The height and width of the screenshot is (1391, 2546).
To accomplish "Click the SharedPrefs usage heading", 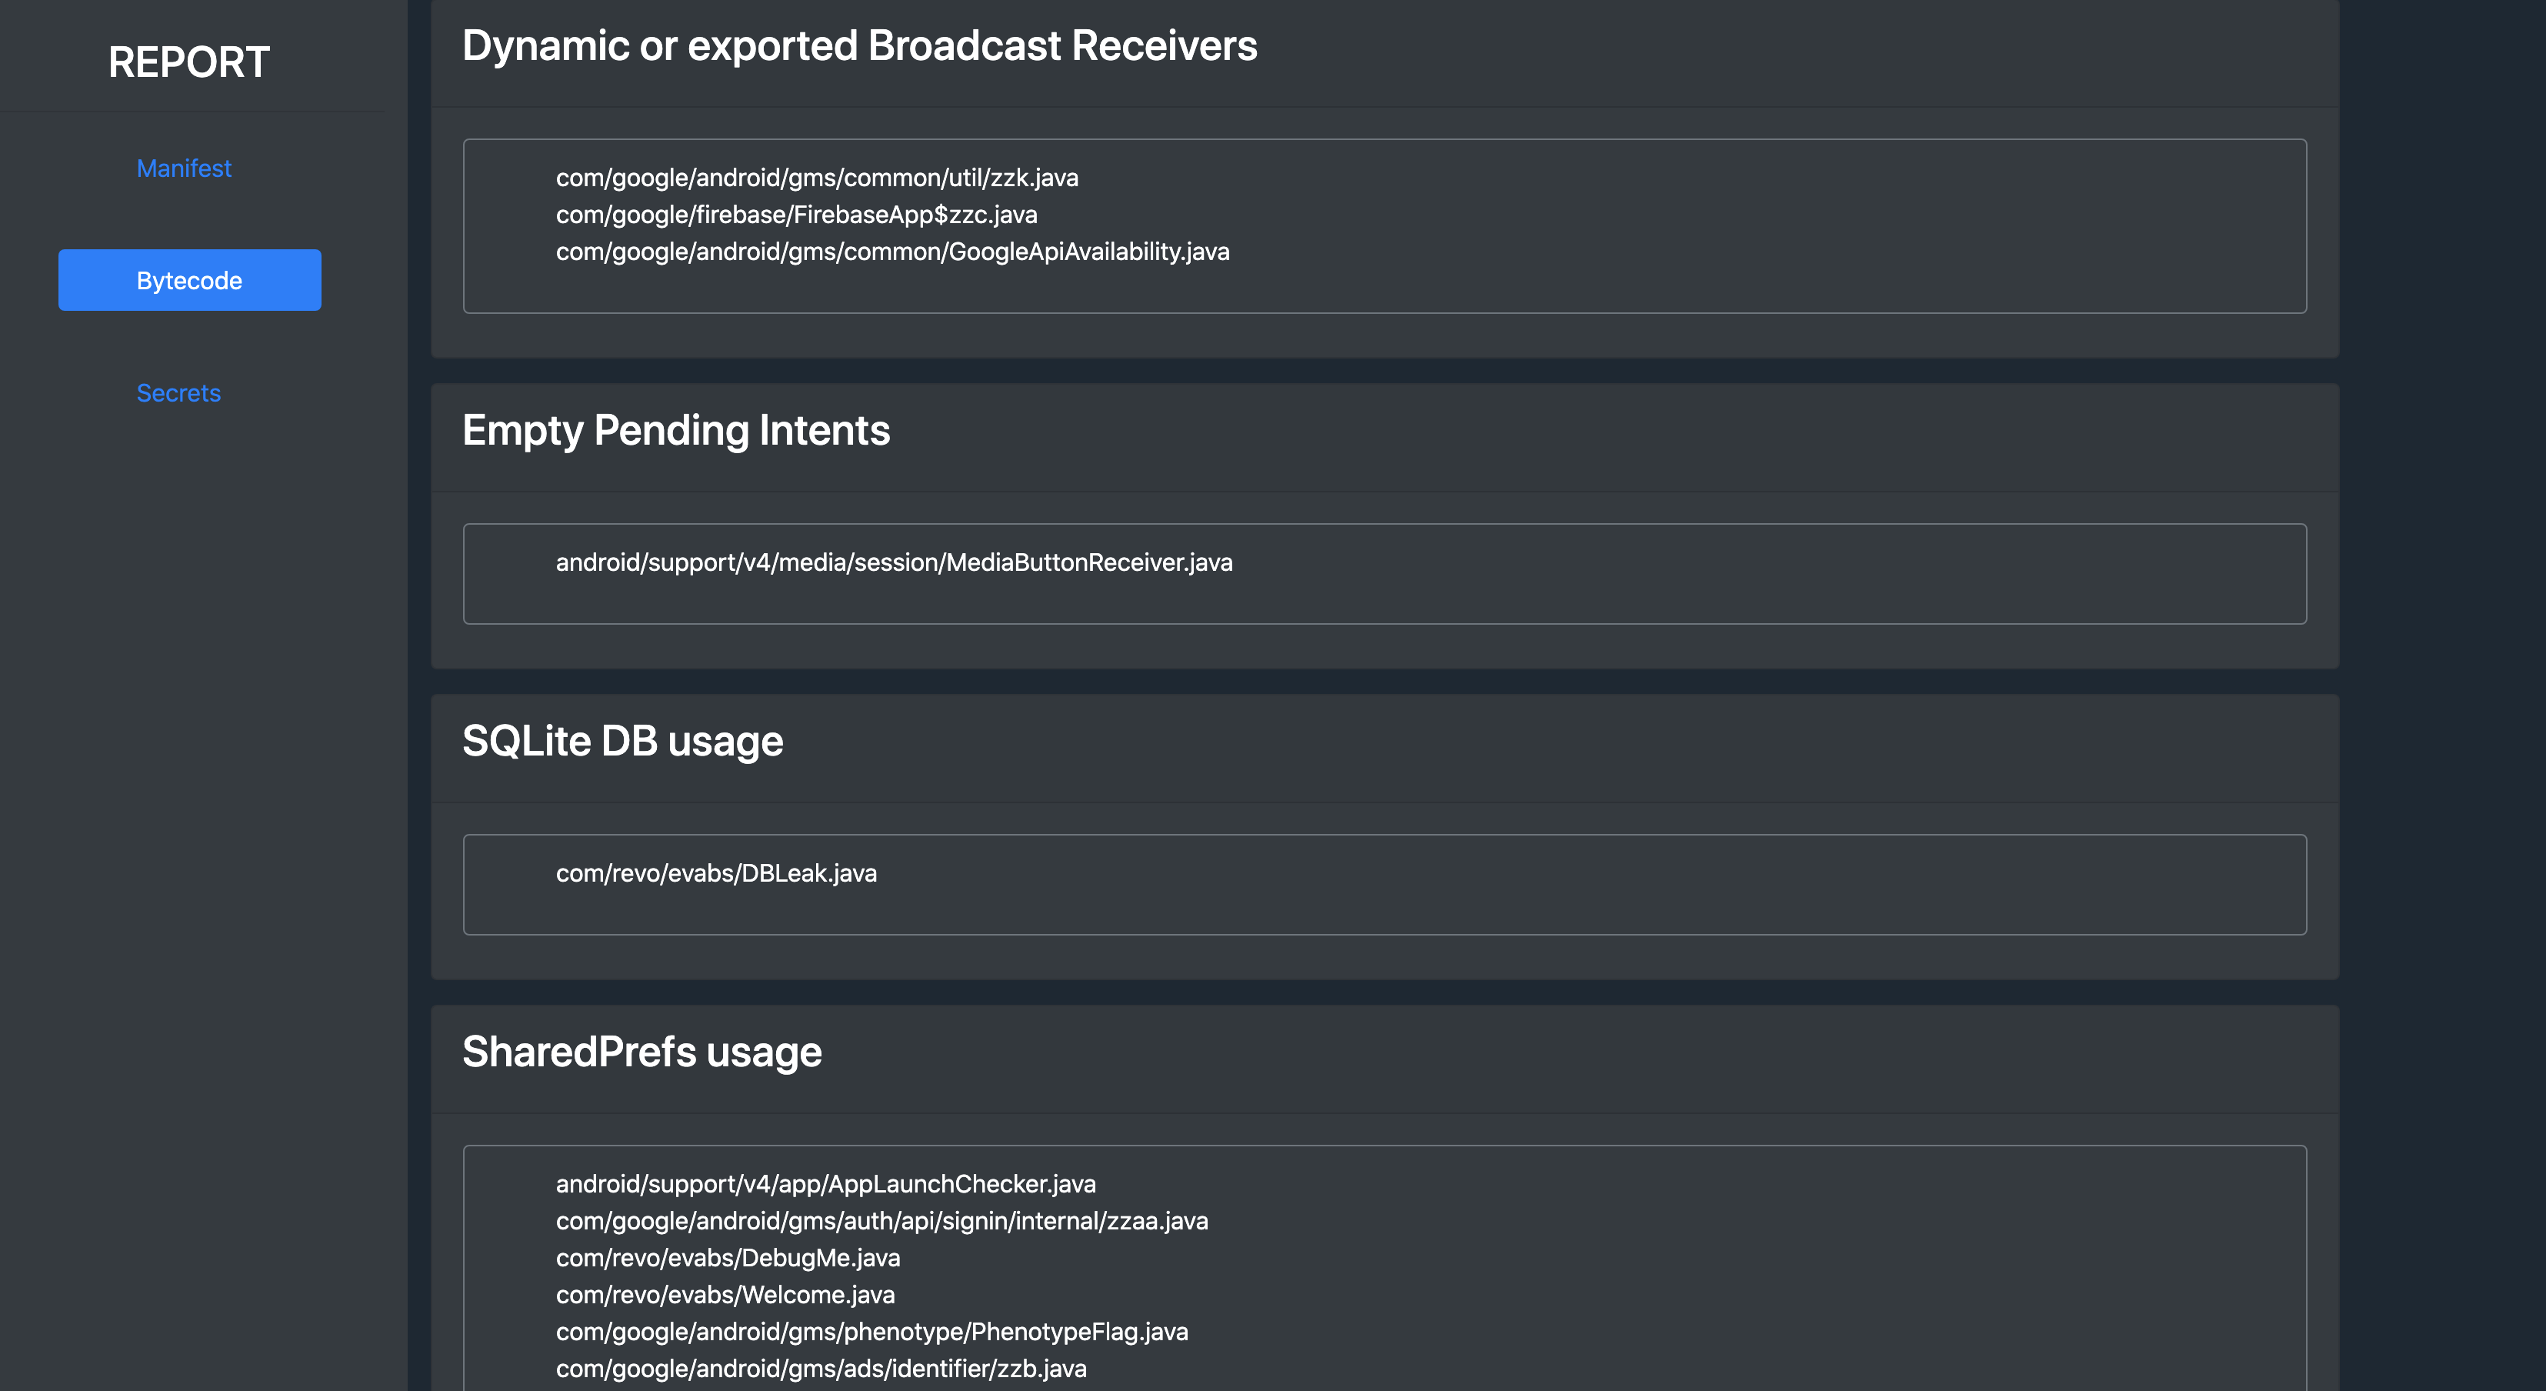I will tap(641, 1052).
